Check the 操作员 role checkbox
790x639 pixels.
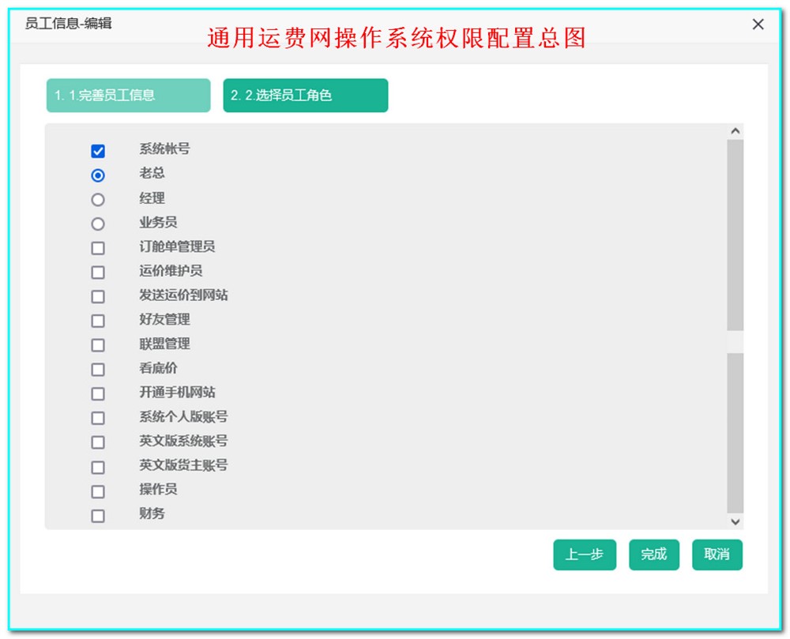98,490
